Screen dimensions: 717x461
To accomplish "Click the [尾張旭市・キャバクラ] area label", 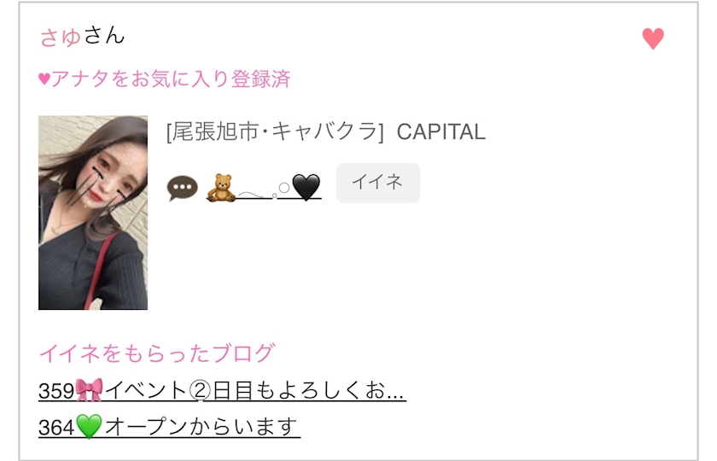I will point(275,132).
